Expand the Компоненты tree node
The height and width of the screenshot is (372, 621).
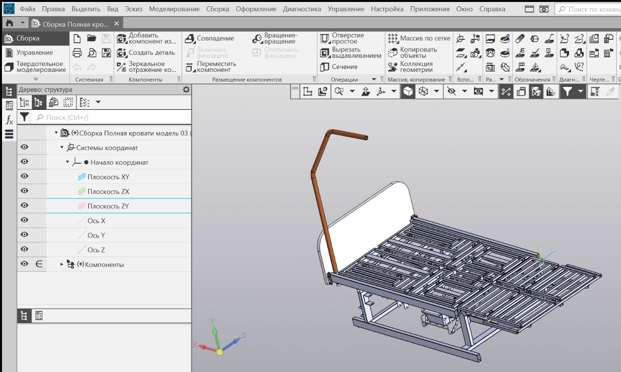[x=62, y=264]
